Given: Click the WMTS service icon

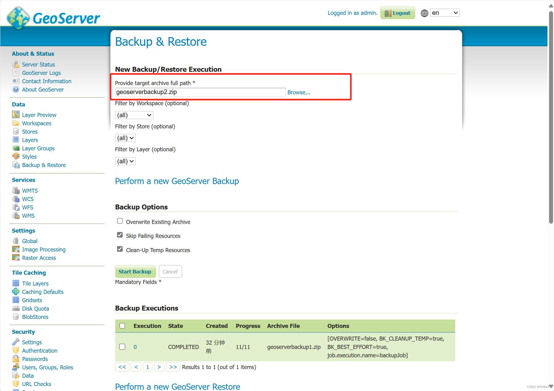Looking at the screenshot, I should click(x=16, y=191).
